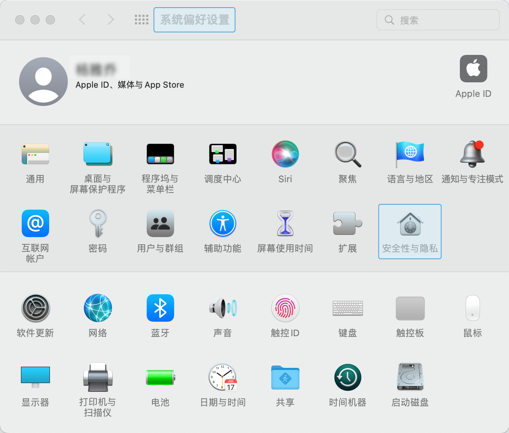509x433 pixels.
Task: Go back with the left arrow
Action: tap(82, 19)
